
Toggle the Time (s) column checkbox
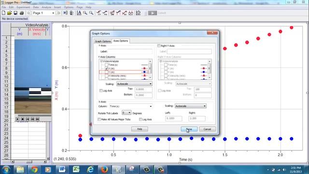107,65
